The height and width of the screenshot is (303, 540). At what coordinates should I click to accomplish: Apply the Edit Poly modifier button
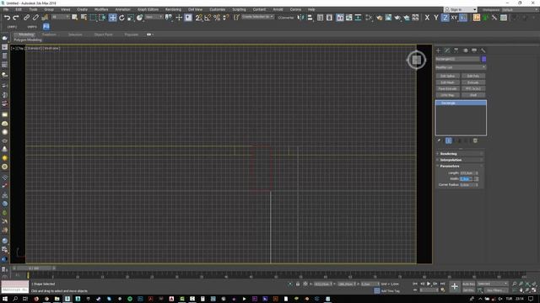473,76
